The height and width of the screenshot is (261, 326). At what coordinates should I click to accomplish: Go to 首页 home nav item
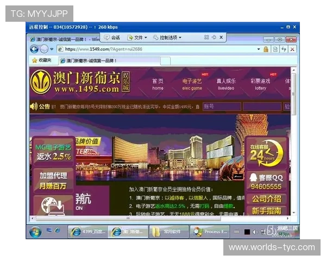click(x=158, y=84)
